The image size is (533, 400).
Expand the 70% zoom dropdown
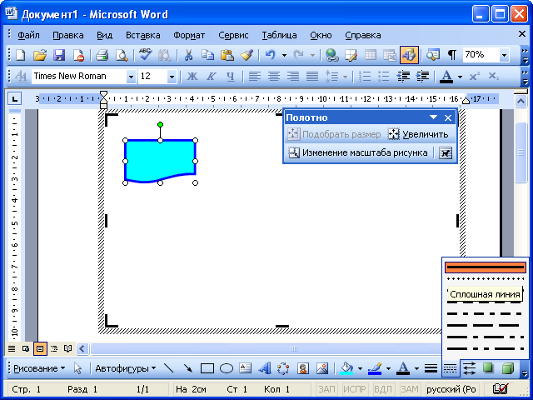[x=504, y=55]
